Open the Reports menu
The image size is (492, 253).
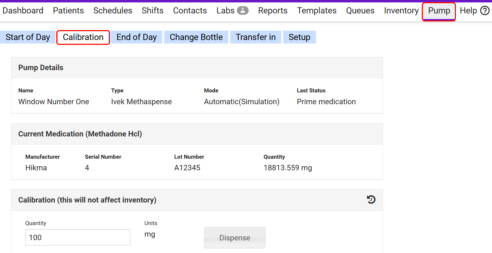coord(273,10)
